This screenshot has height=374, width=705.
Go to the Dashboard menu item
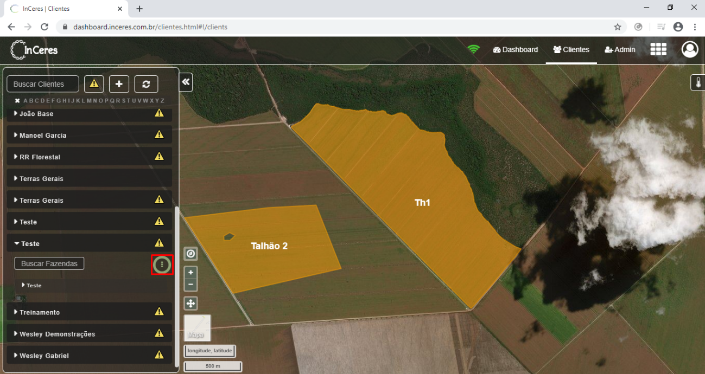[516, 49]
